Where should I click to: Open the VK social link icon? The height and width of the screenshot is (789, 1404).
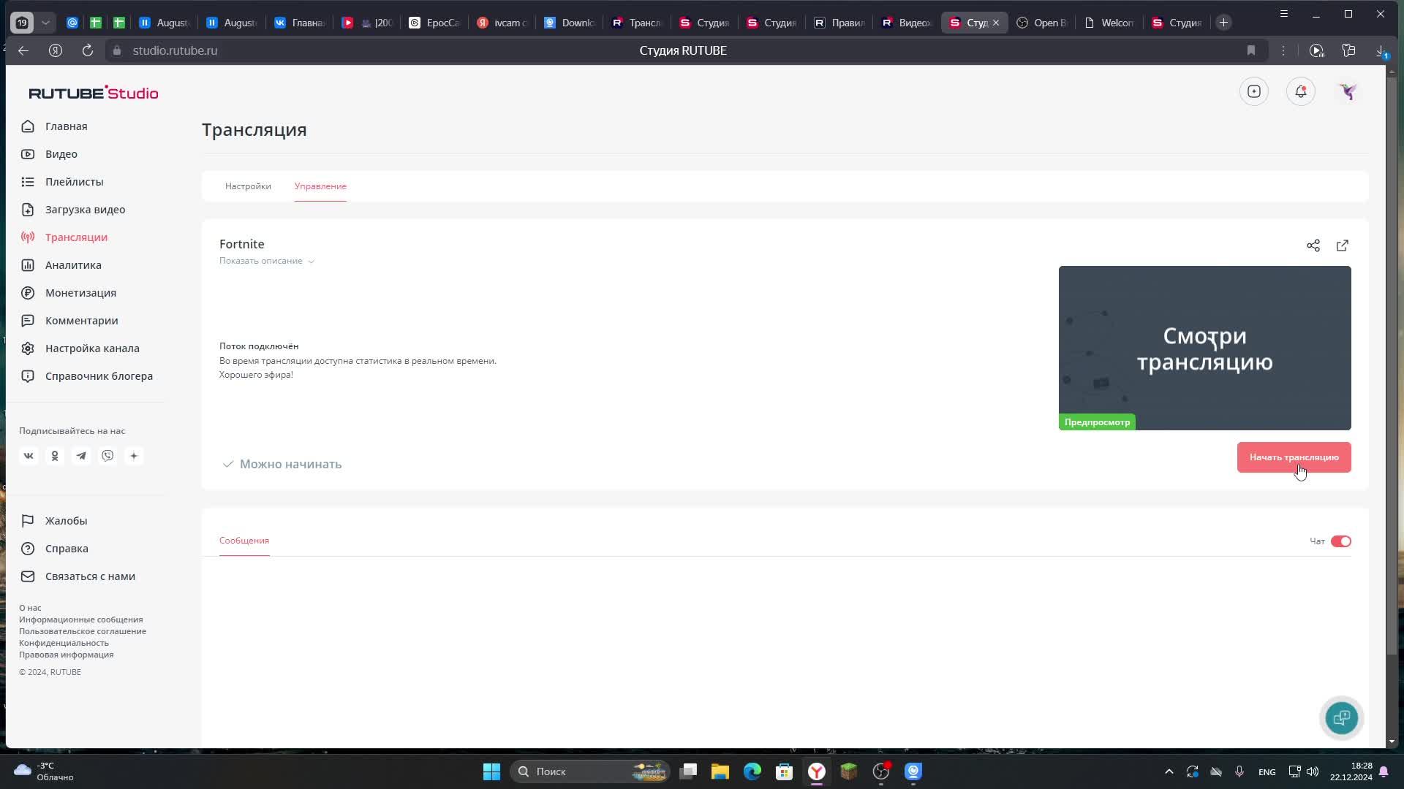(x=29, y=456)
